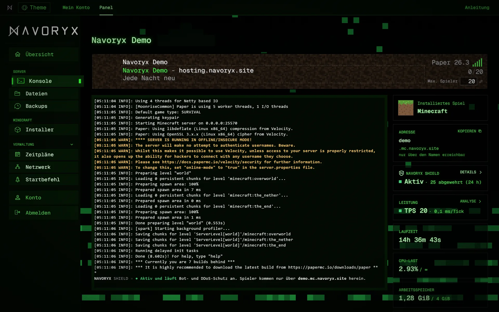The height and width of the screenshot is (312, 499).
Task: Click the 'TPS 20' performance value
Action: pos(416,211)
